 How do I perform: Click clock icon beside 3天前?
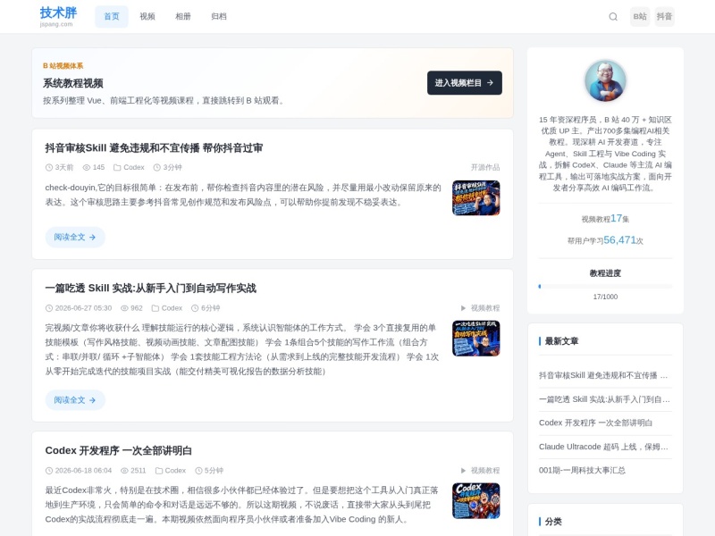(x=49, y=167)
